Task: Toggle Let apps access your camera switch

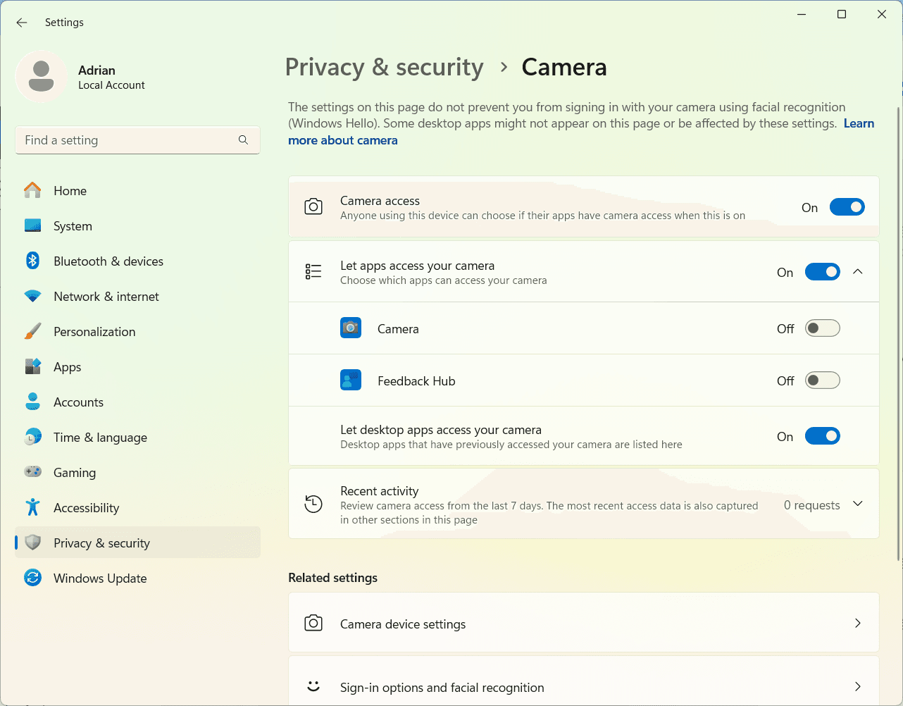Action: click(x=823, y=272)
